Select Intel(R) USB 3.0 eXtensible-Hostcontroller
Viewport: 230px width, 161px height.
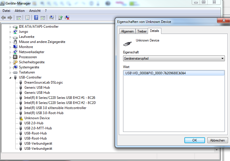(x=55, y=108)
